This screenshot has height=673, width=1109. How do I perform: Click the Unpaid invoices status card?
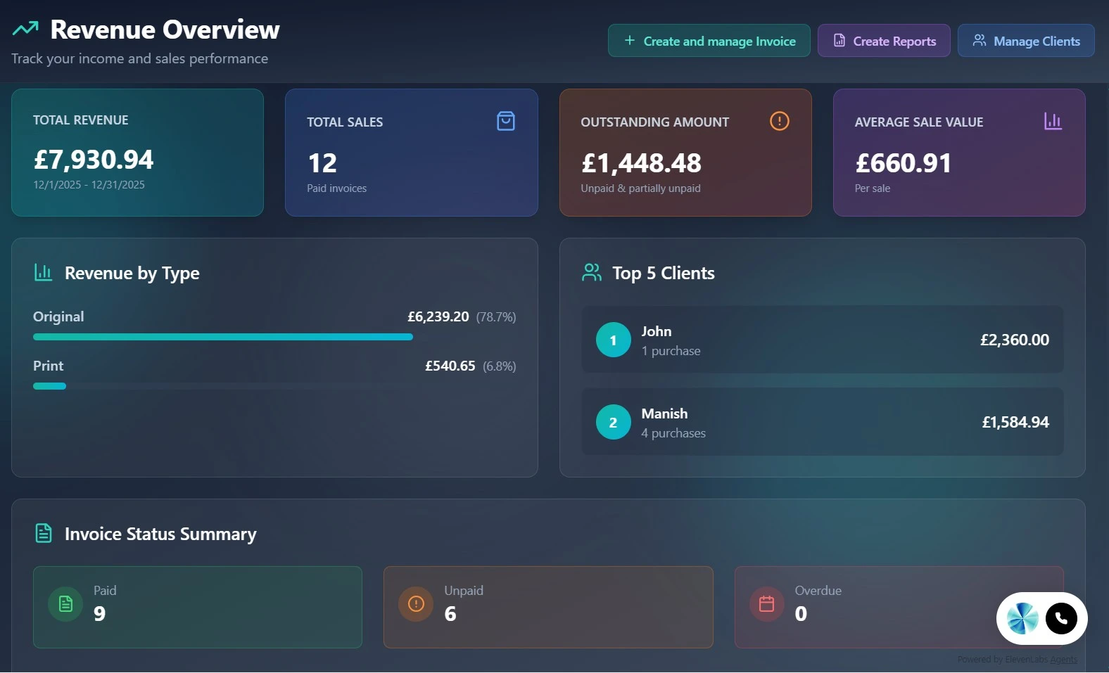[548, 607]
